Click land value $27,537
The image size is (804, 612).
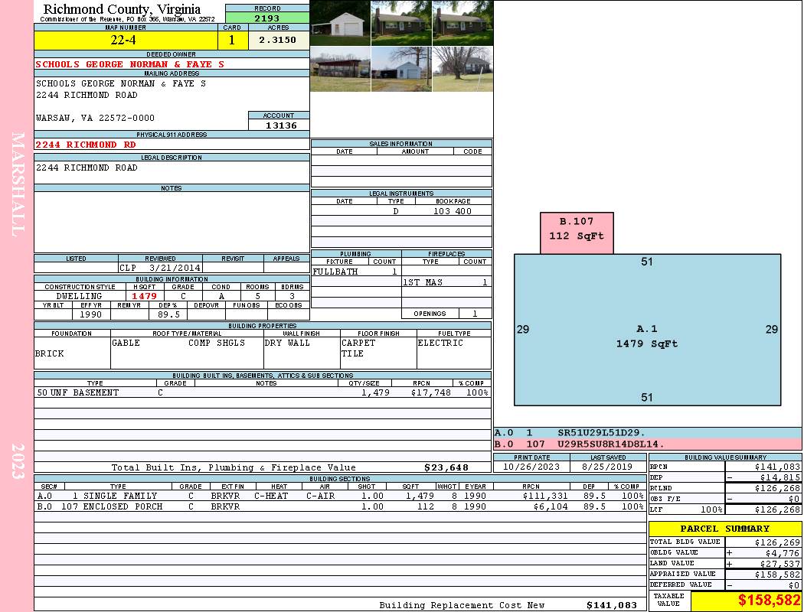779,564
